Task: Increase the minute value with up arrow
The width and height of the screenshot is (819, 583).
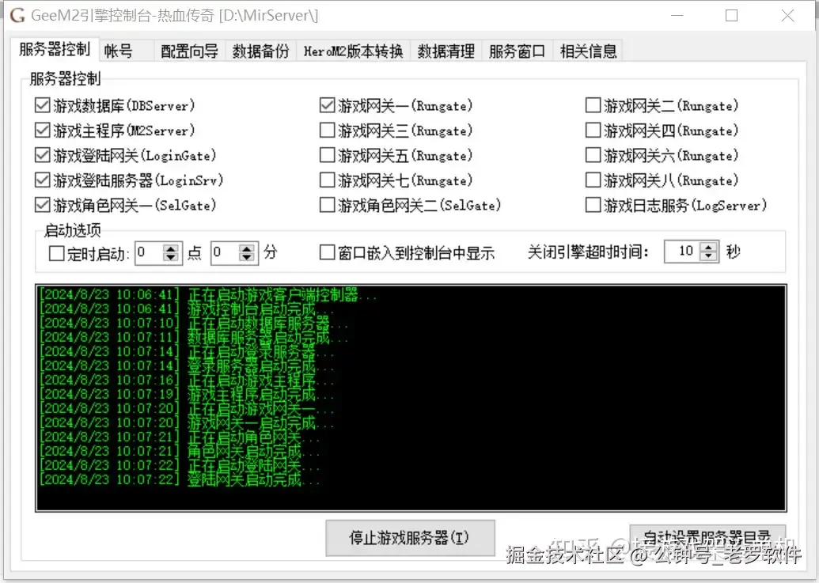Action: coord(247,248)
